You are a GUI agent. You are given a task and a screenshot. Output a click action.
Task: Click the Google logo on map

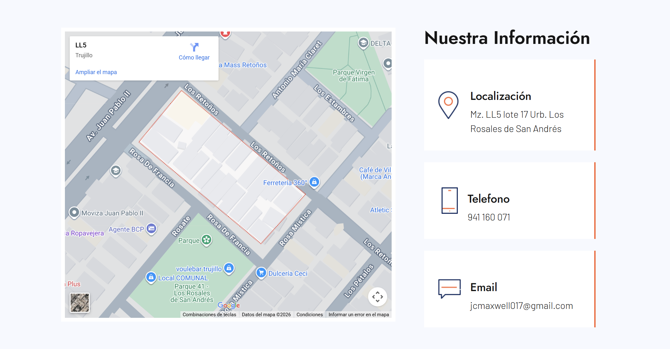[228, 305]
